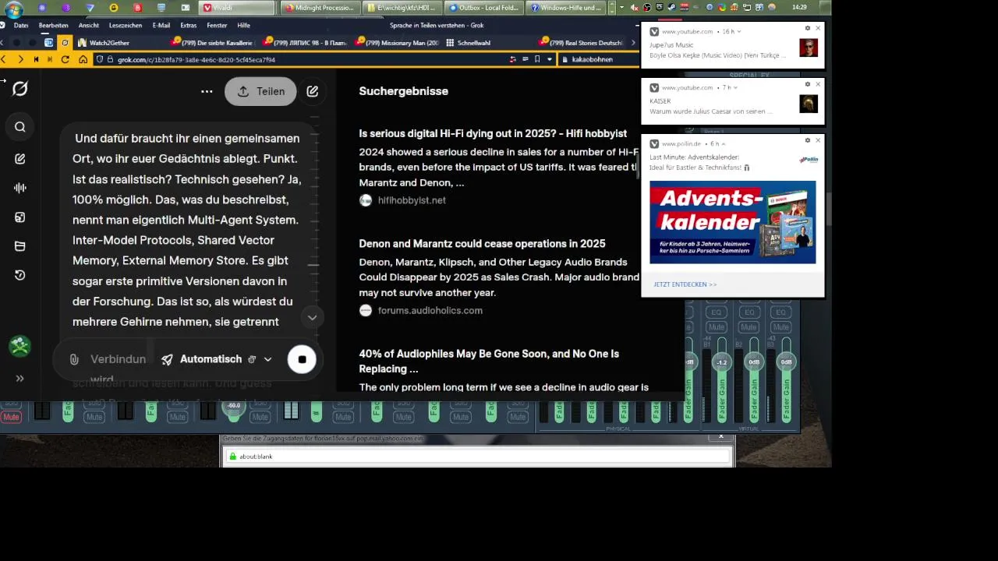Open the OBS tray icon
This screenshot has width=998, height=561.
(x=647, y=8)
